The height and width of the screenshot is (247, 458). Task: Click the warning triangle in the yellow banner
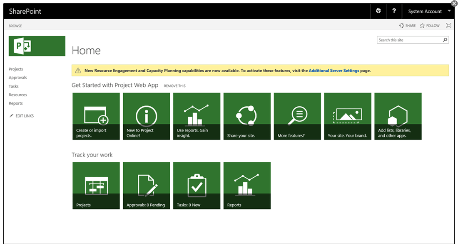[x=78, y=71]
